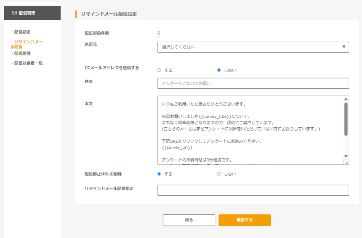
Task: Click the 本文 scrollbar up arrow
Action: [x=346, y=100]
